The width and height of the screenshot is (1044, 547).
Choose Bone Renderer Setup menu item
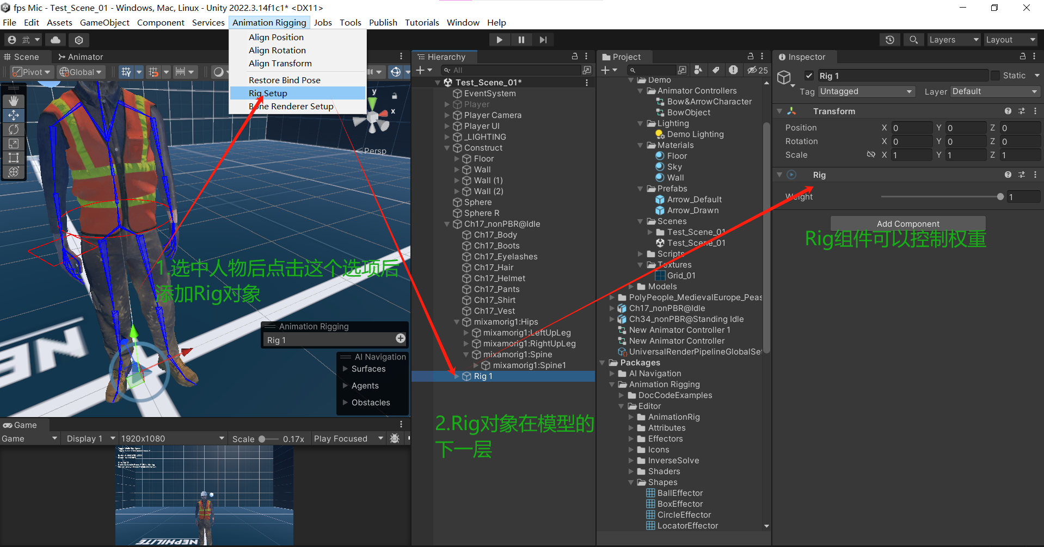(x=298, y=106)
